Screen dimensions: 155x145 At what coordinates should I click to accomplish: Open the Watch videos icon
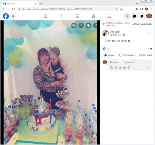coord(61,16)
